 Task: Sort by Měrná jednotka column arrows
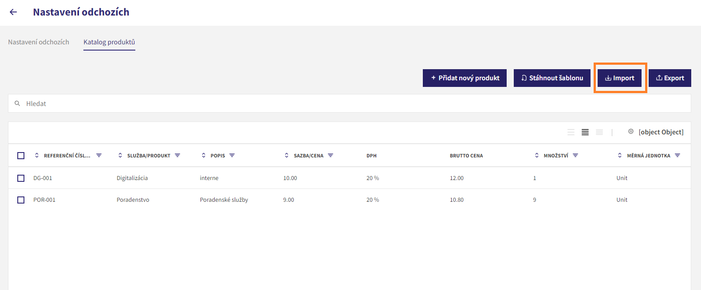point(620,156)
